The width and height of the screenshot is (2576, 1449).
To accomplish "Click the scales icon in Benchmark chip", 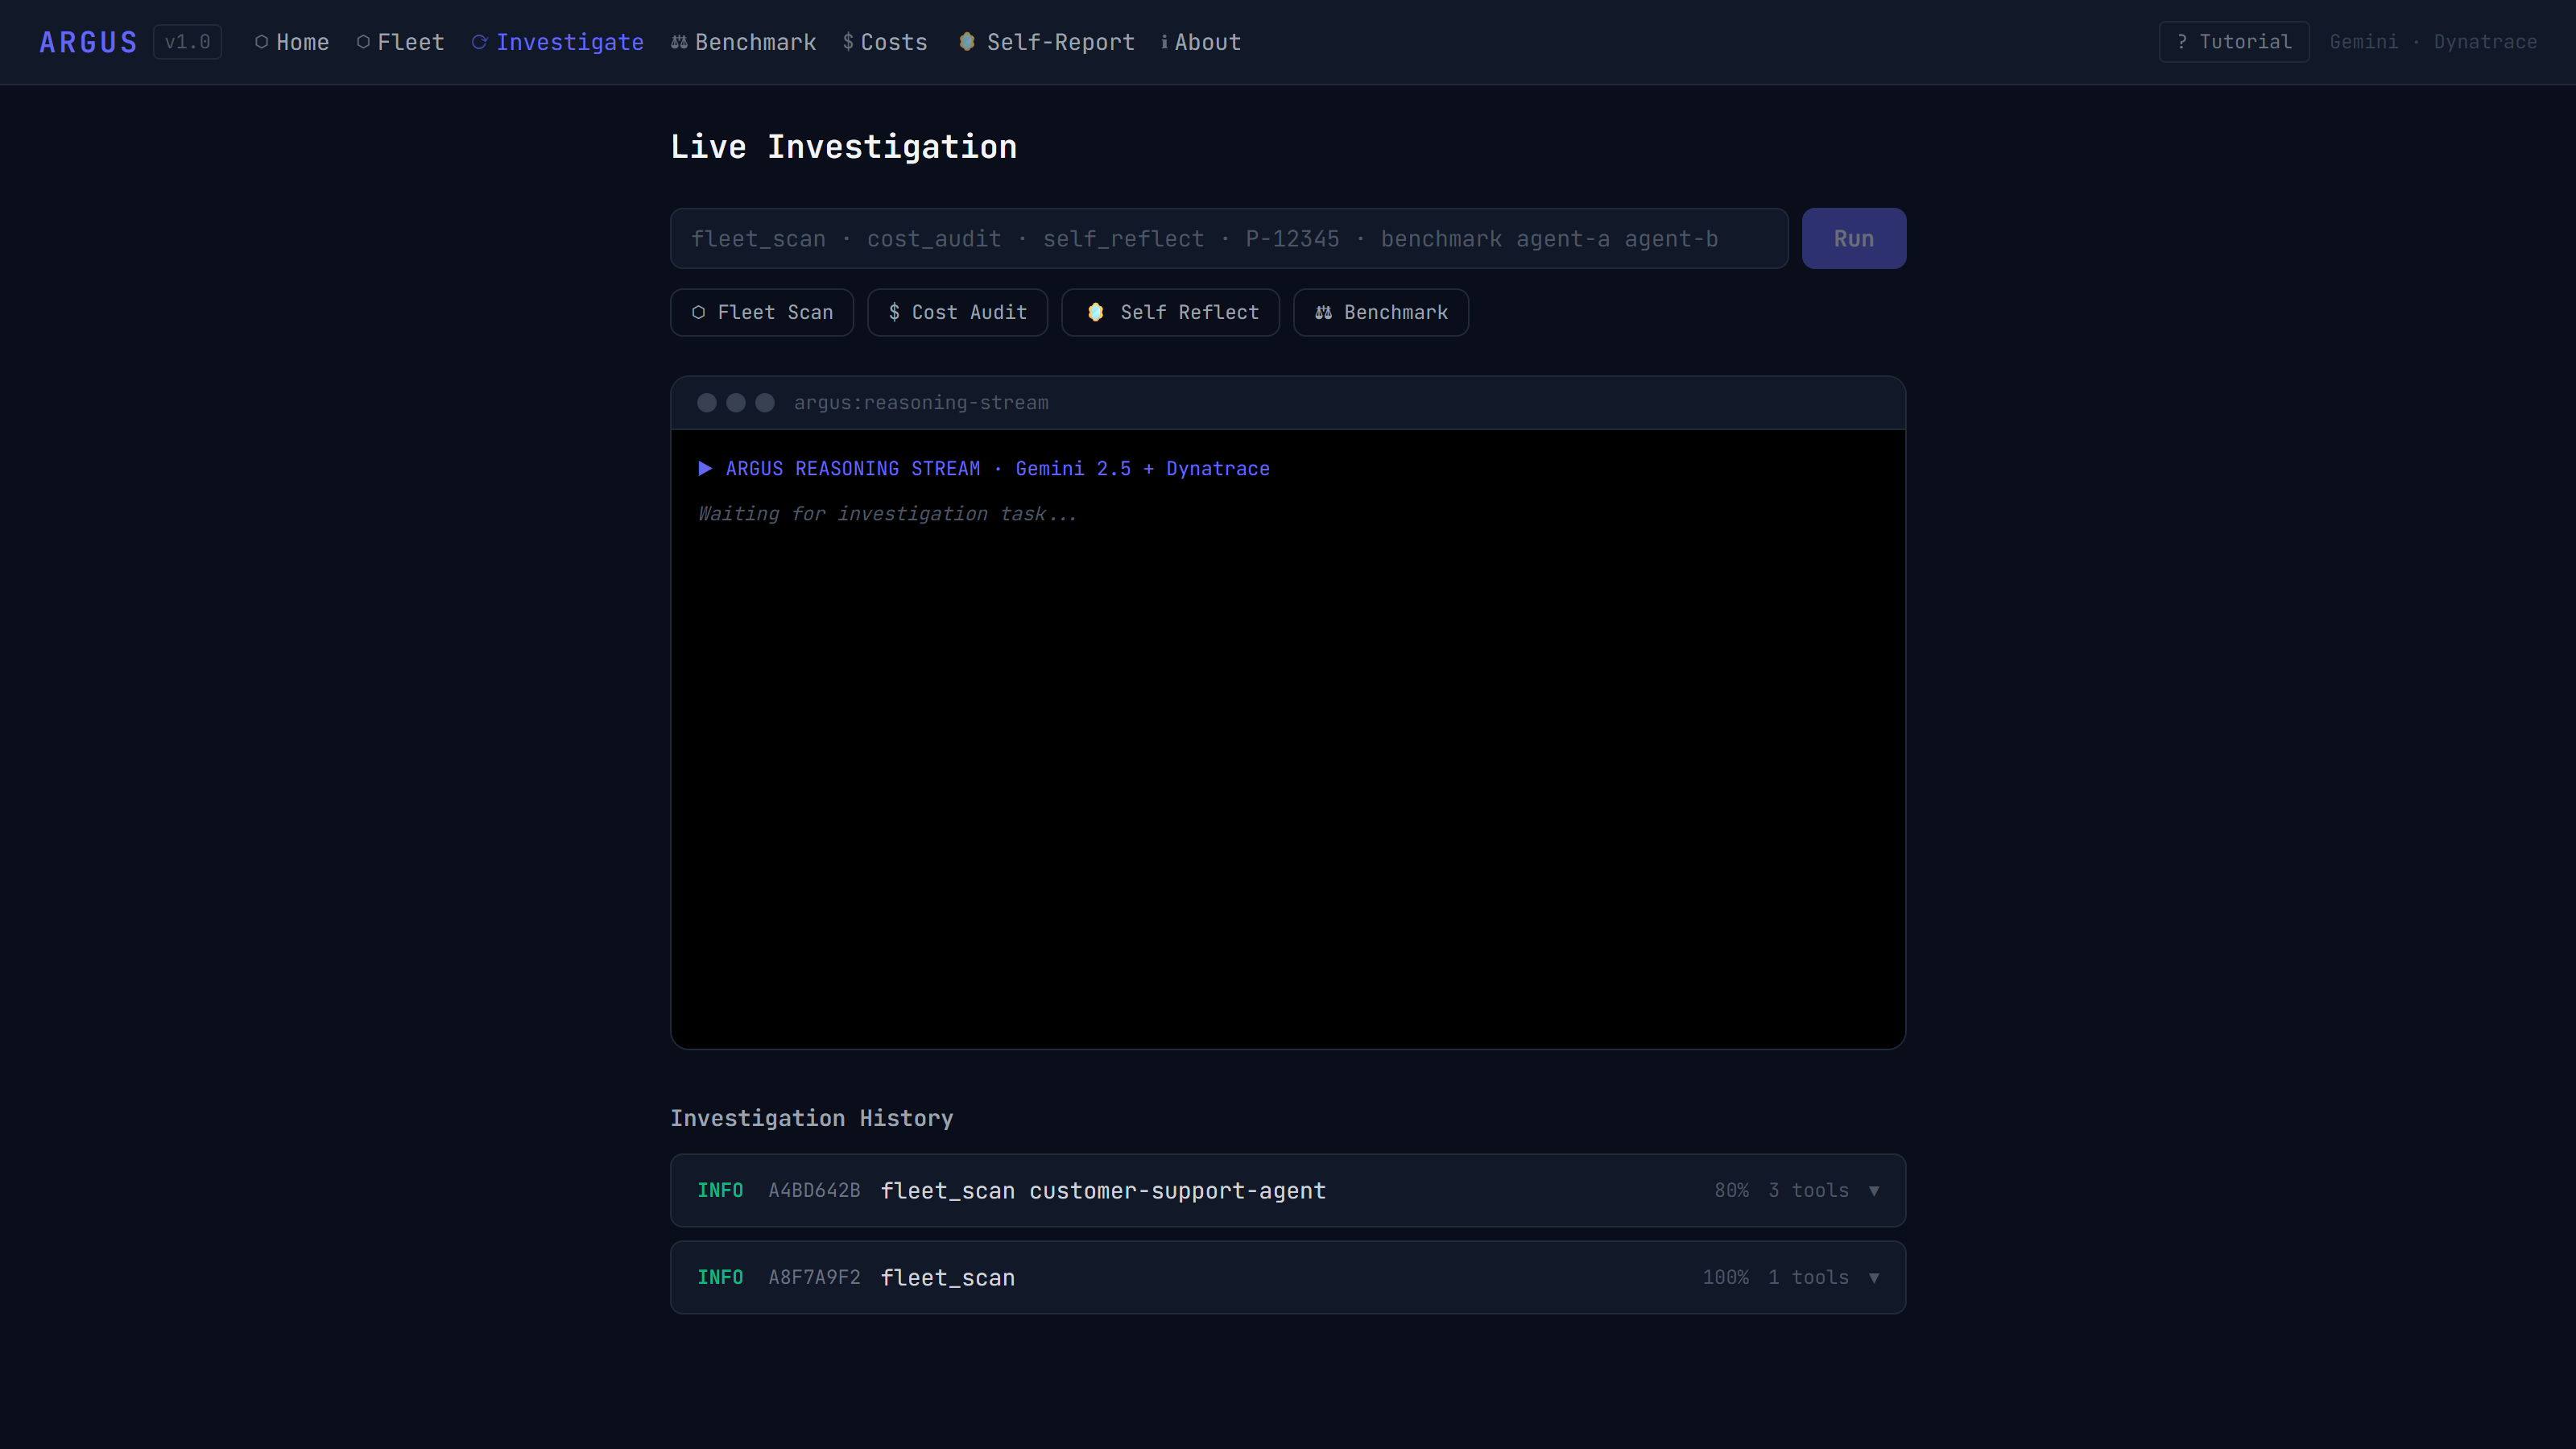I will 1323,313.
